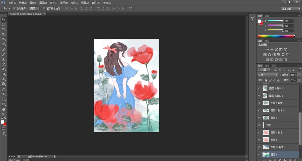The width and height of the screenshot is (302, 161).
Task: Open the 文件 menu
Action: (x=12, y=3)
